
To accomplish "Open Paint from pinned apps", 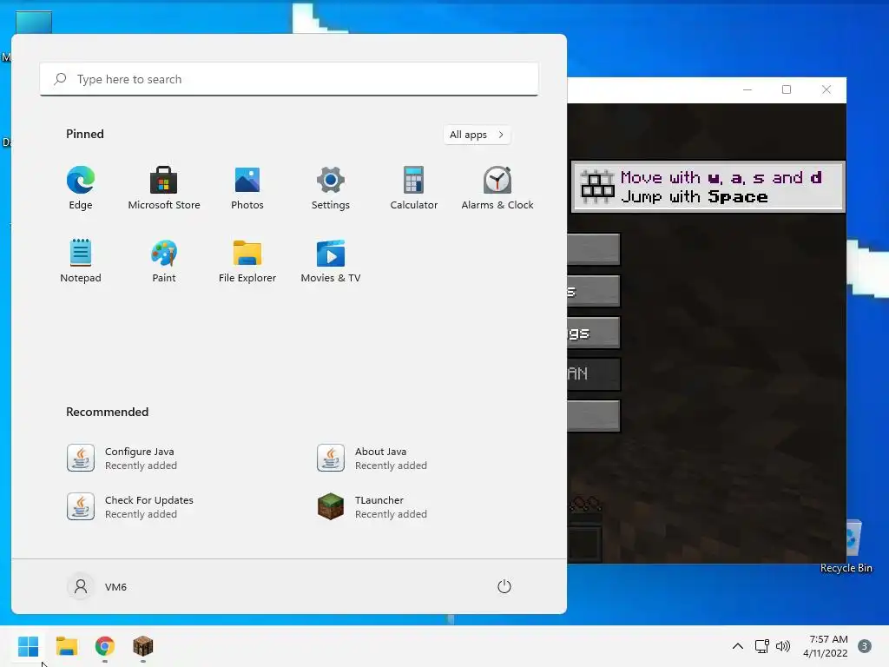I will [x=164, y=261].
